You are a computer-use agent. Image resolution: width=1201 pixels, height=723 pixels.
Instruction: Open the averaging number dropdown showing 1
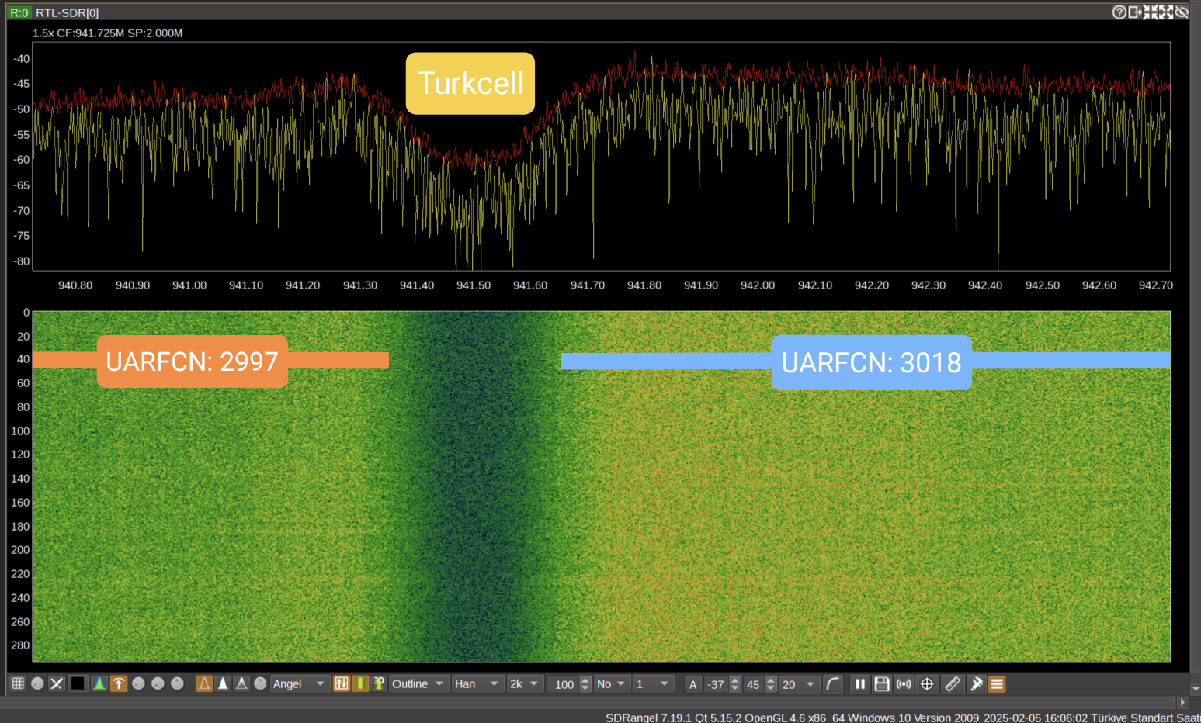653,683
